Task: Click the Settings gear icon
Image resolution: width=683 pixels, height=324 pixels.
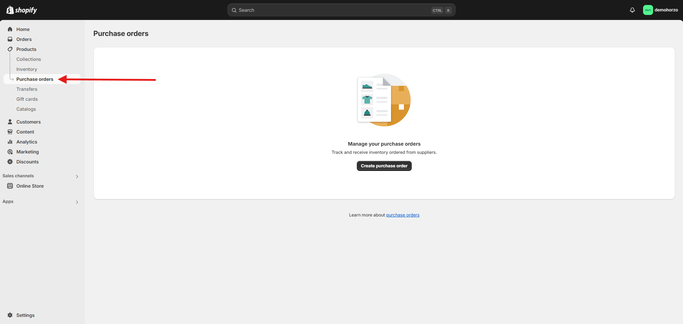Action: click(x=10, y=315)
